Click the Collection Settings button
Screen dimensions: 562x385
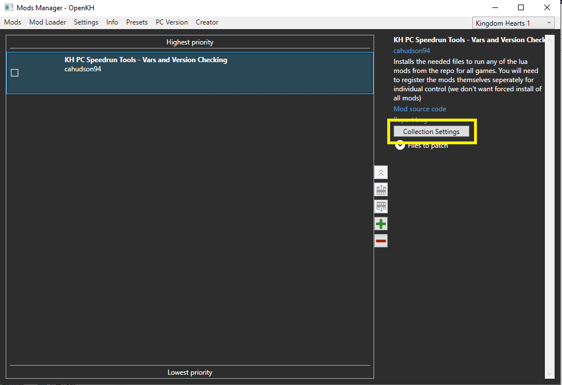point(431,132)
